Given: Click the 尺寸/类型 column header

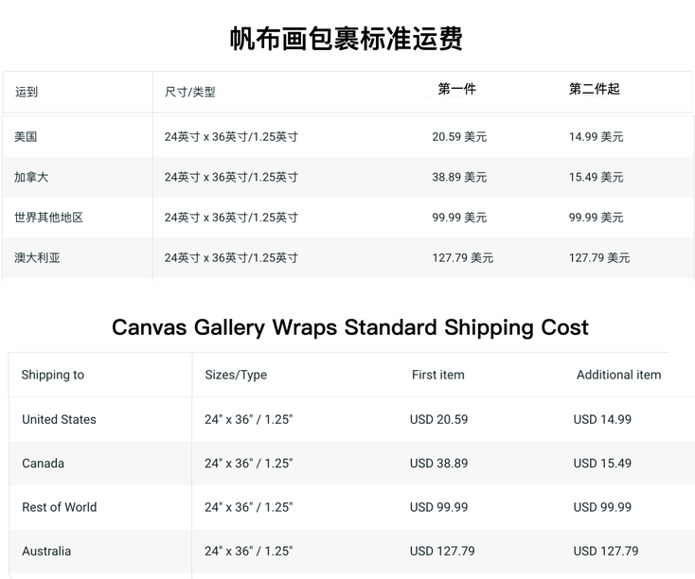Looking at the screenshot, I should click(190, 92).
